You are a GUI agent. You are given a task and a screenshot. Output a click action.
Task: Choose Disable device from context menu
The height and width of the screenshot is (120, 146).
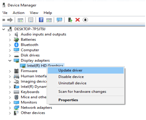(86, 77)
